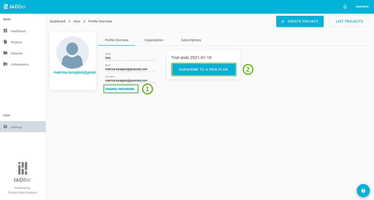
Task: Click the Datasets folder icon in sidebar
Action: (5, 53)
